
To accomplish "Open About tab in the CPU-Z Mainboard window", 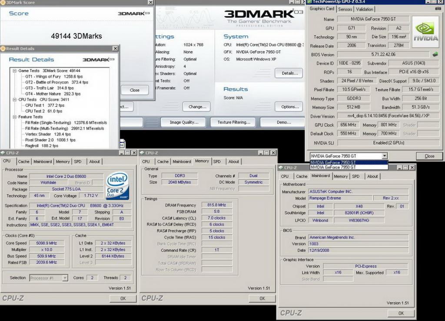I will click(372, 176).
